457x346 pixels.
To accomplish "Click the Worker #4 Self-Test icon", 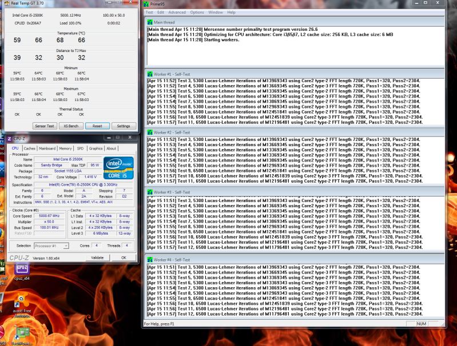I will 150,260.
